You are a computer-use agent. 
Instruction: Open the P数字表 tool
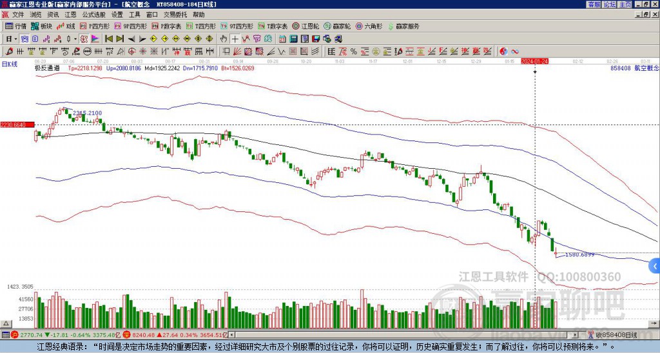coord(166,26)
